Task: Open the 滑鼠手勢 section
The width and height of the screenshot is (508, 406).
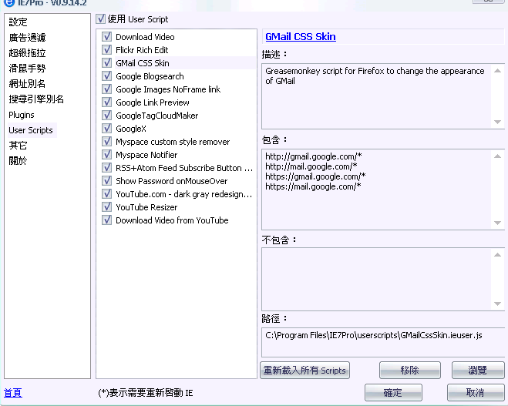Action: (27, 69)
